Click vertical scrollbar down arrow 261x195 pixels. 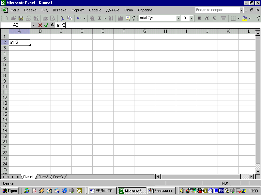pos(258,172)
